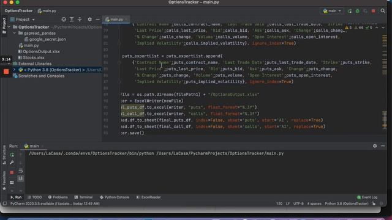Close the main.py editor tab

(x=126, y=20)
